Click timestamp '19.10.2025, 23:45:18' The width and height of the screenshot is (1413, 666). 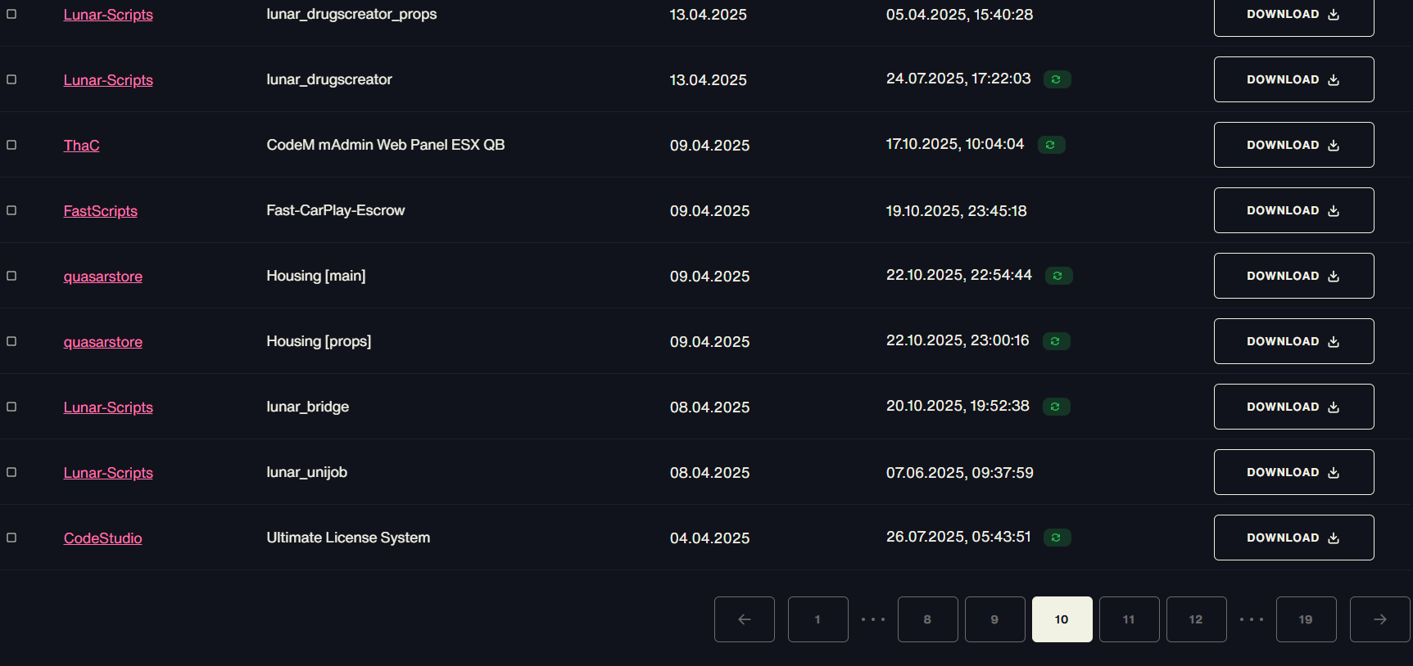[x=957, y=211]
